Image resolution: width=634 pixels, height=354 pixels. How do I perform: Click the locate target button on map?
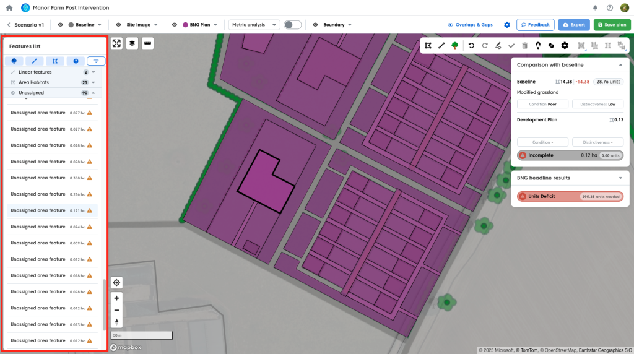point(116,283)
